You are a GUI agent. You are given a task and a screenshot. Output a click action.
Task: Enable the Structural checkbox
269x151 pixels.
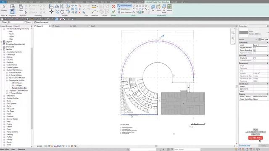[x=254, y=58]
